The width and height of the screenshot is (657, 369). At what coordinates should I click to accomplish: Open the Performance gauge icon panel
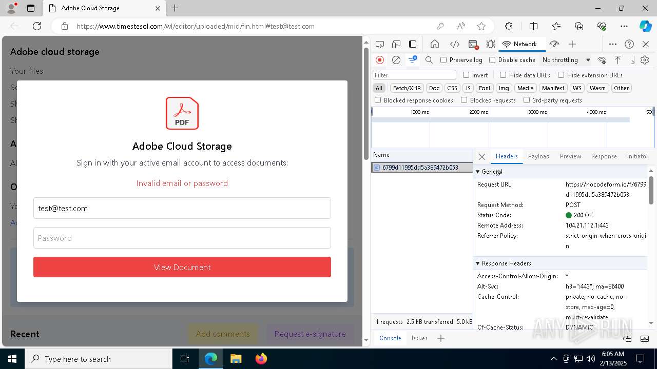click(x=554, y=44)
